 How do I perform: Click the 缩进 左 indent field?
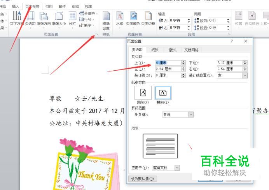(178, 21)
